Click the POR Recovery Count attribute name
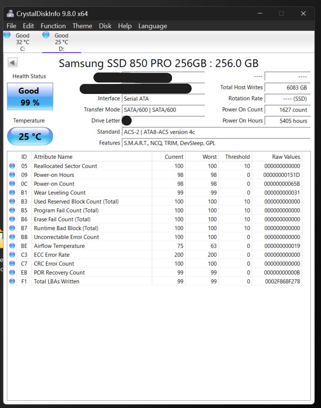321x408 pixels. tap(59, 273)
